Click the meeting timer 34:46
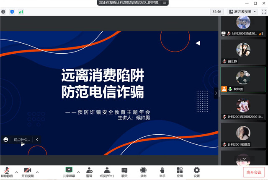 217,12
